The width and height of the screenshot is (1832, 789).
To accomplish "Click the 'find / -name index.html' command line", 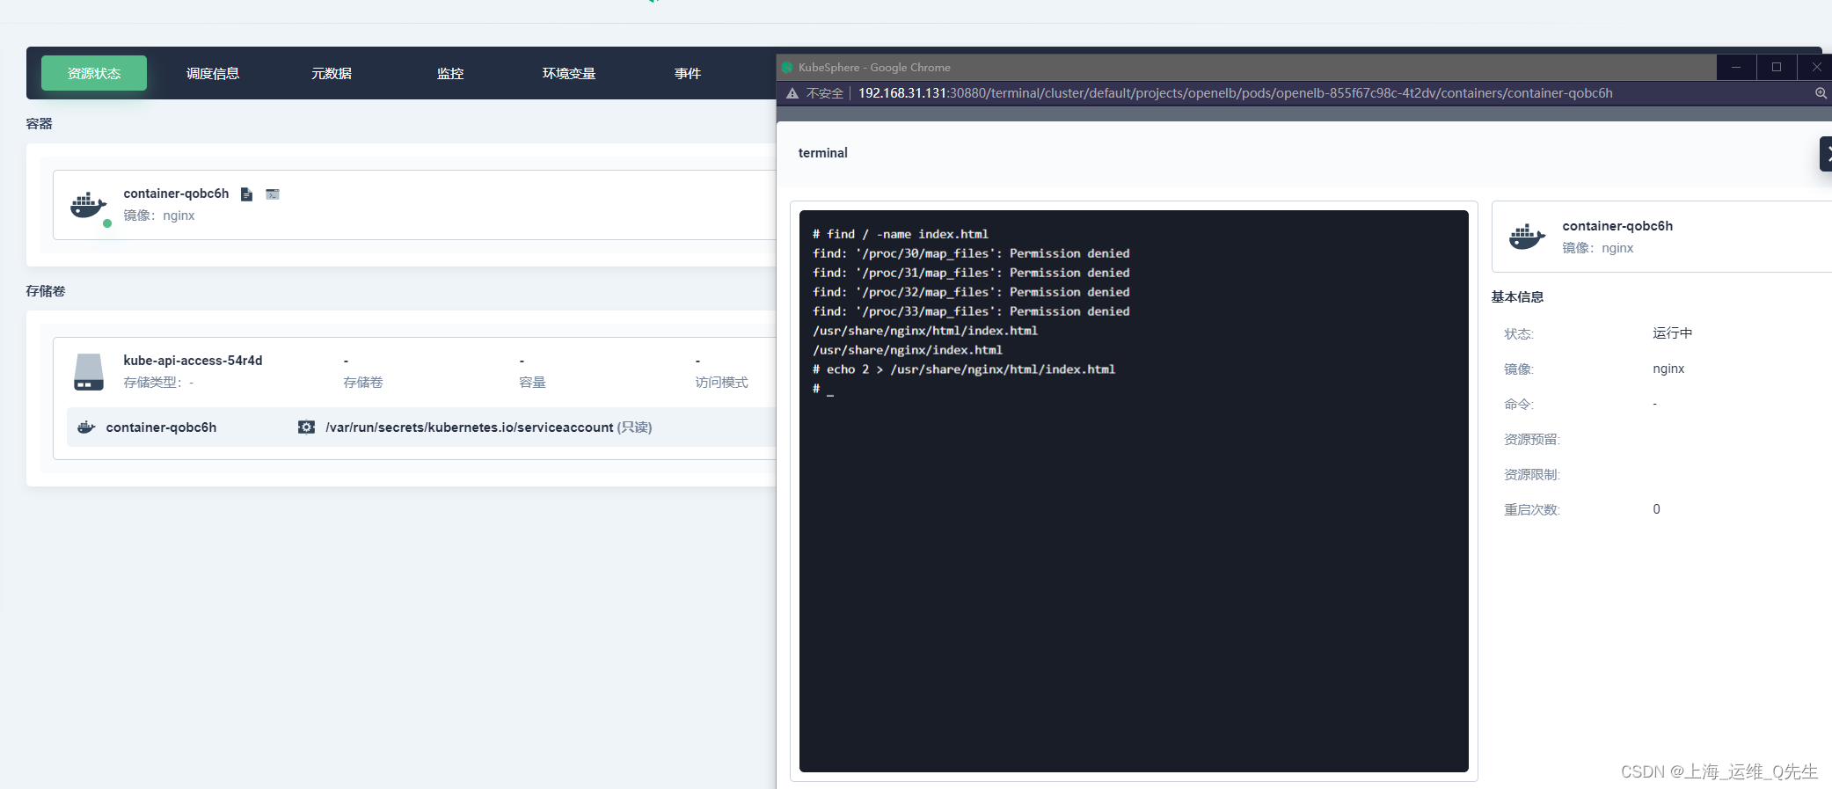I will click(901, 234).
